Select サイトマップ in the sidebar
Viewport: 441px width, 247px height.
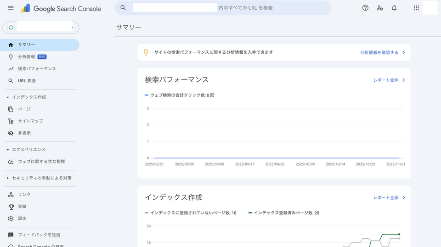pyautogui.click(x=30, y=121)
